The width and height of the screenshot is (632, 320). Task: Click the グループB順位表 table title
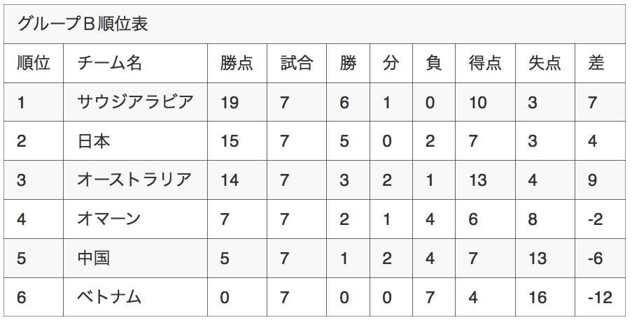tap(83, 24)
